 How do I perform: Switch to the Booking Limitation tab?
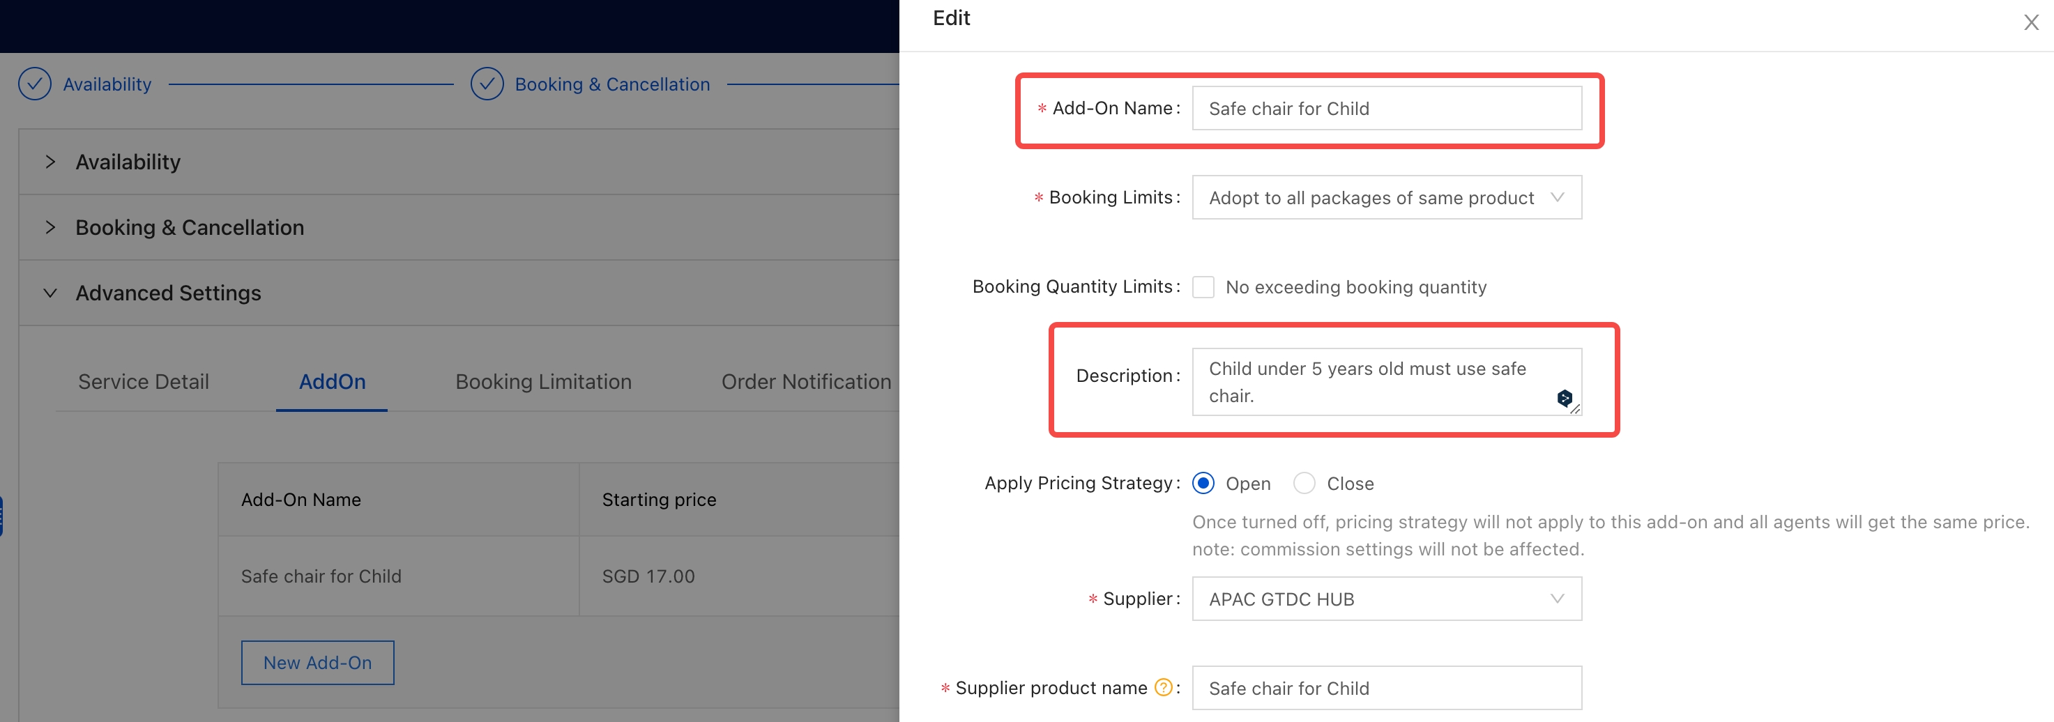point(543,382)
